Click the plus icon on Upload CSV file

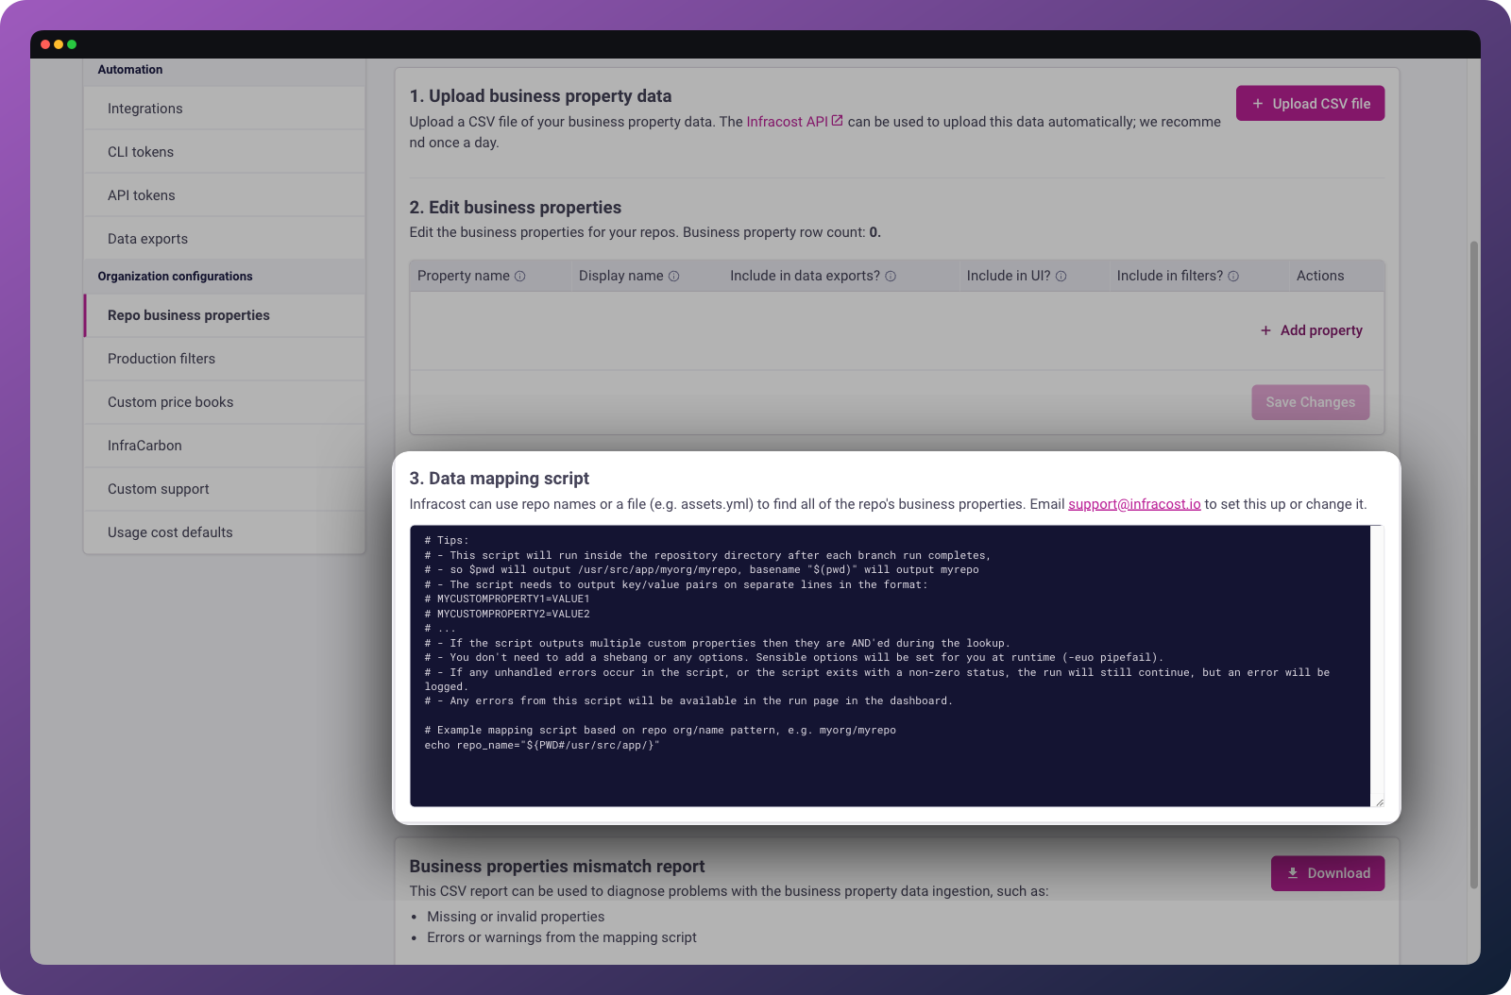(1258, 103)
